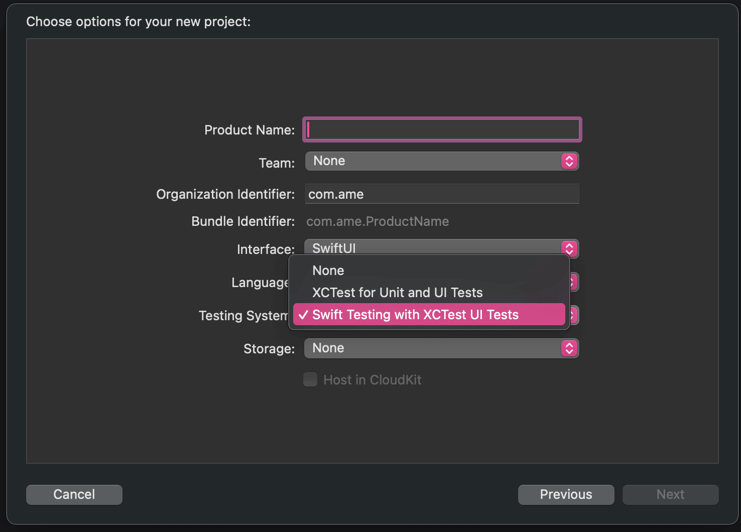Choose None in the testing system menu
The image size is (741, 532).
[429, 271]
